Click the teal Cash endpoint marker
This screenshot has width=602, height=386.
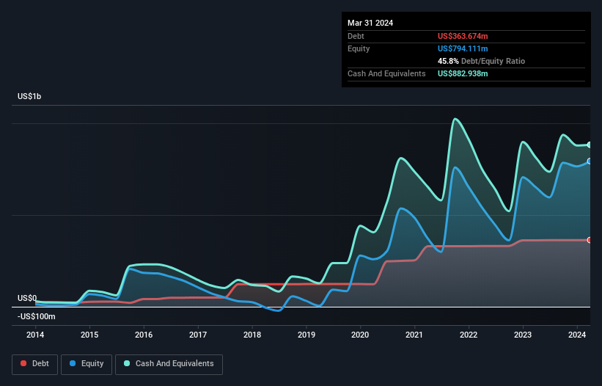590,145
